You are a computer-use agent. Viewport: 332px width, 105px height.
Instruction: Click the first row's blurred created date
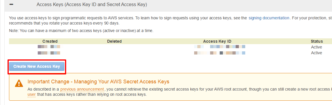coord(49,47)
